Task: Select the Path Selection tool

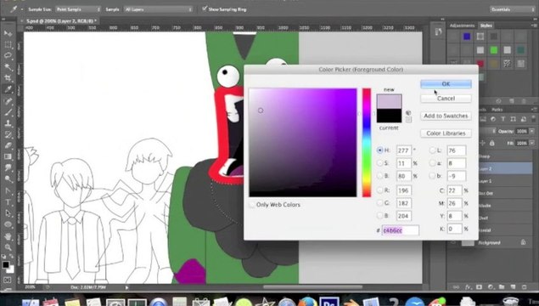Action: [8, 213]
